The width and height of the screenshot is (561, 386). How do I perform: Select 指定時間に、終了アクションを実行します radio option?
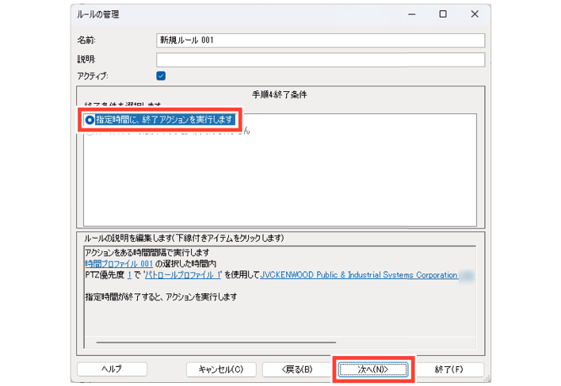(x=160, y=120)
